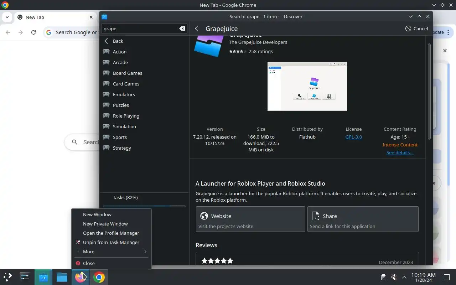Select Card Games category
The height and width of the screenshot is (285, 456).
(x=145, y=84)
